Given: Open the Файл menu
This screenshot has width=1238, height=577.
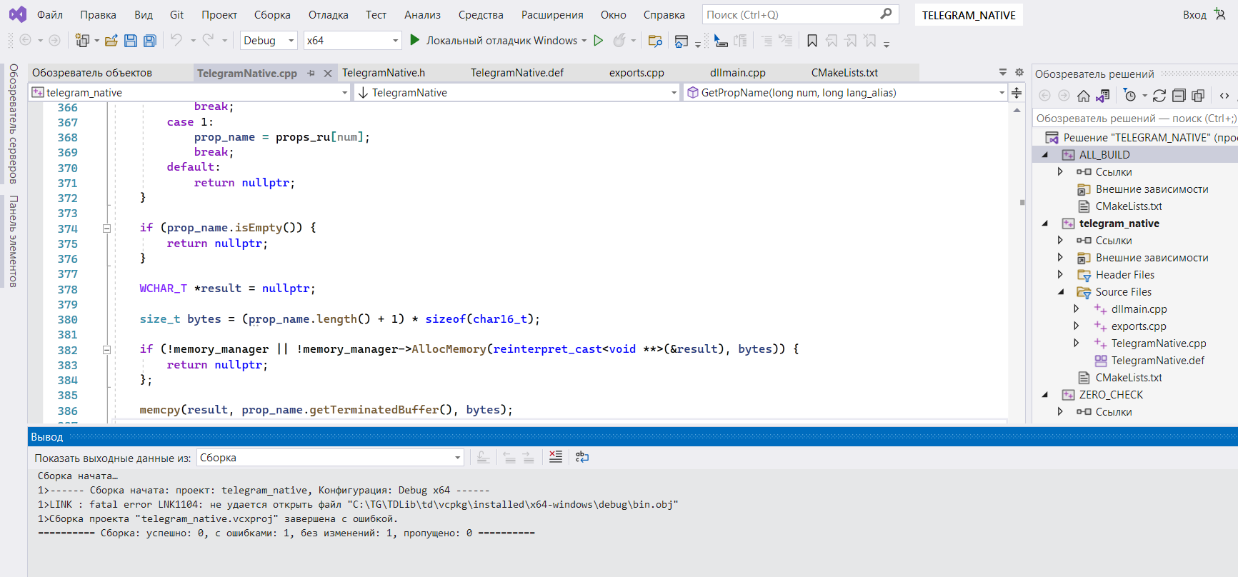Looking at the screenshot, I should (x=50, y=14).
